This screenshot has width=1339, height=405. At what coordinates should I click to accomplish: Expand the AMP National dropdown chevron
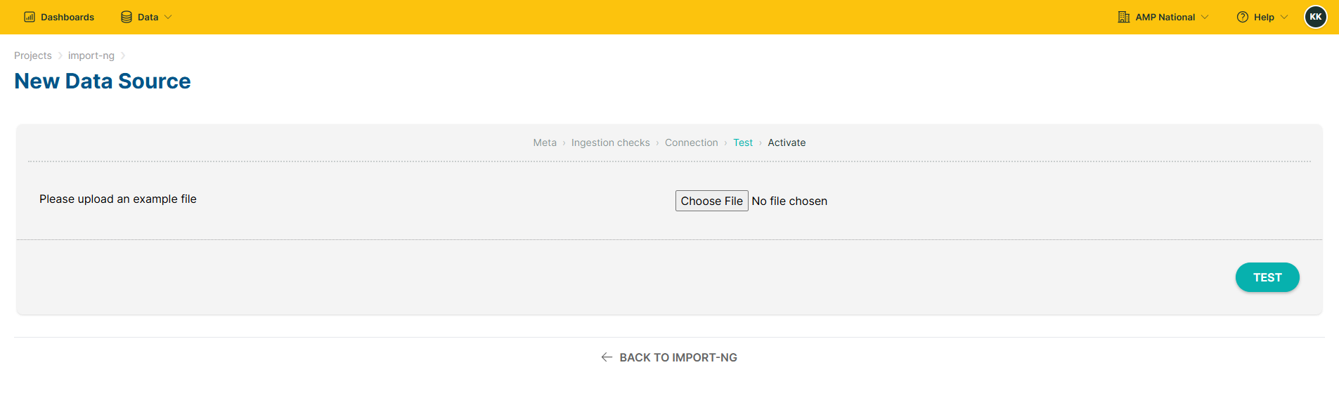(x=1205, y=17)
